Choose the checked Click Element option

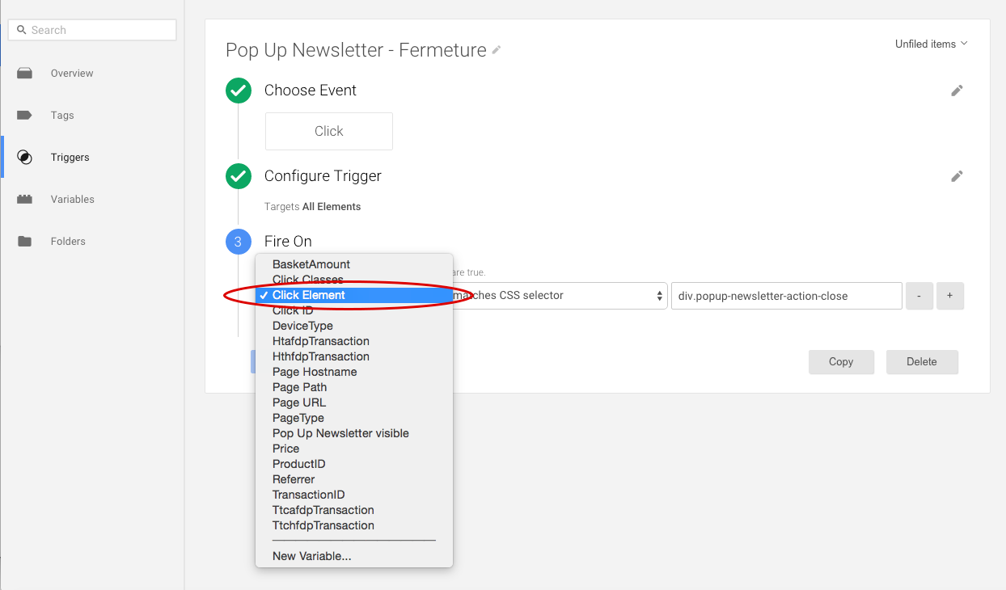(354, 295)
